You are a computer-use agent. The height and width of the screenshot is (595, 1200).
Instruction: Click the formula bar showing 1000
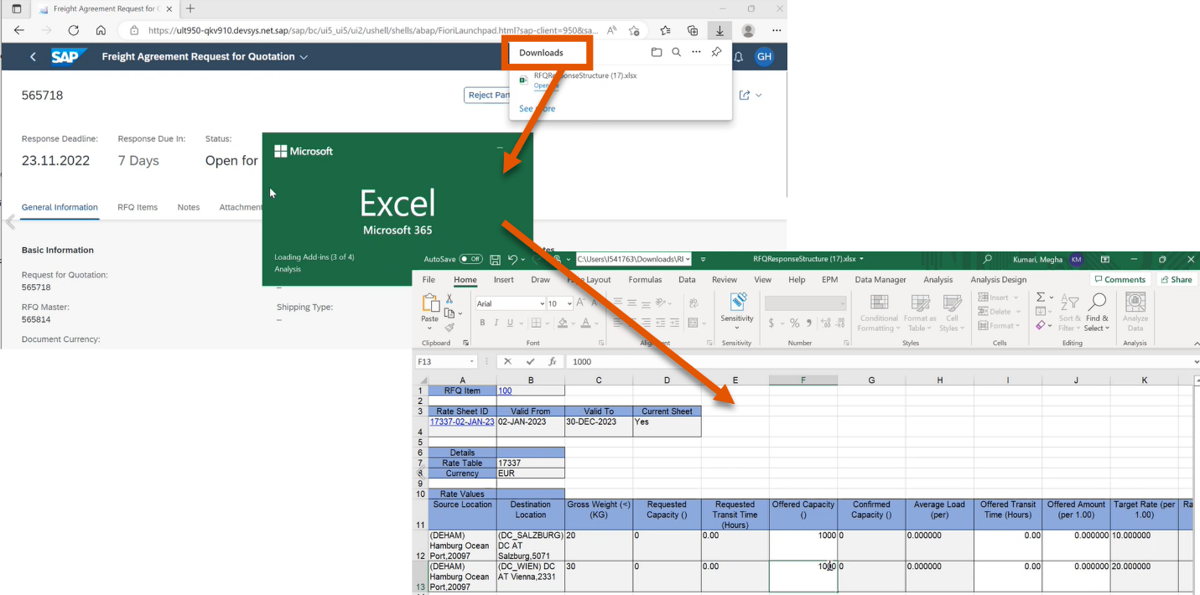coord(881,362)
